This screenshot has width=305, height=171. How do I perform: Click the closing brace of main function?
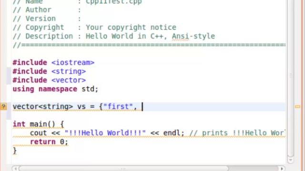[x=15, y=151]
